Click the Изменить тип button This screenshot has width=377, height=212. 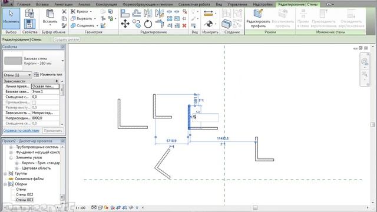[48, 75]
